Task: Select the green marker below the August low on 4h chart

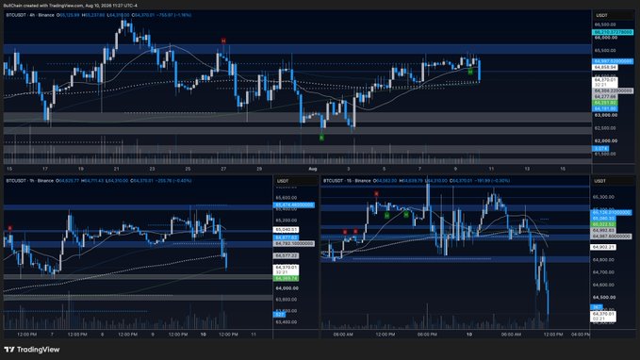Action: [321, 138]
